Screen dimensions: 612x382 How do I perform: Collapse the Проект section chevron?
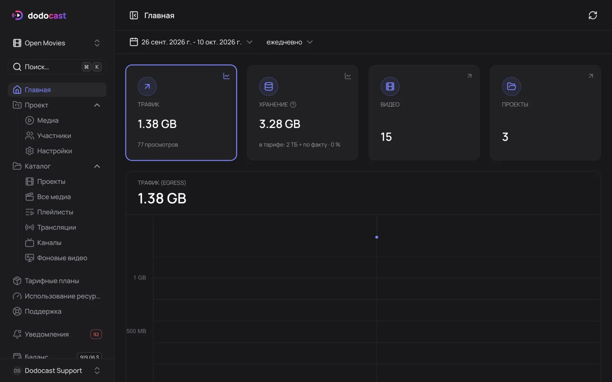(97, 105)
